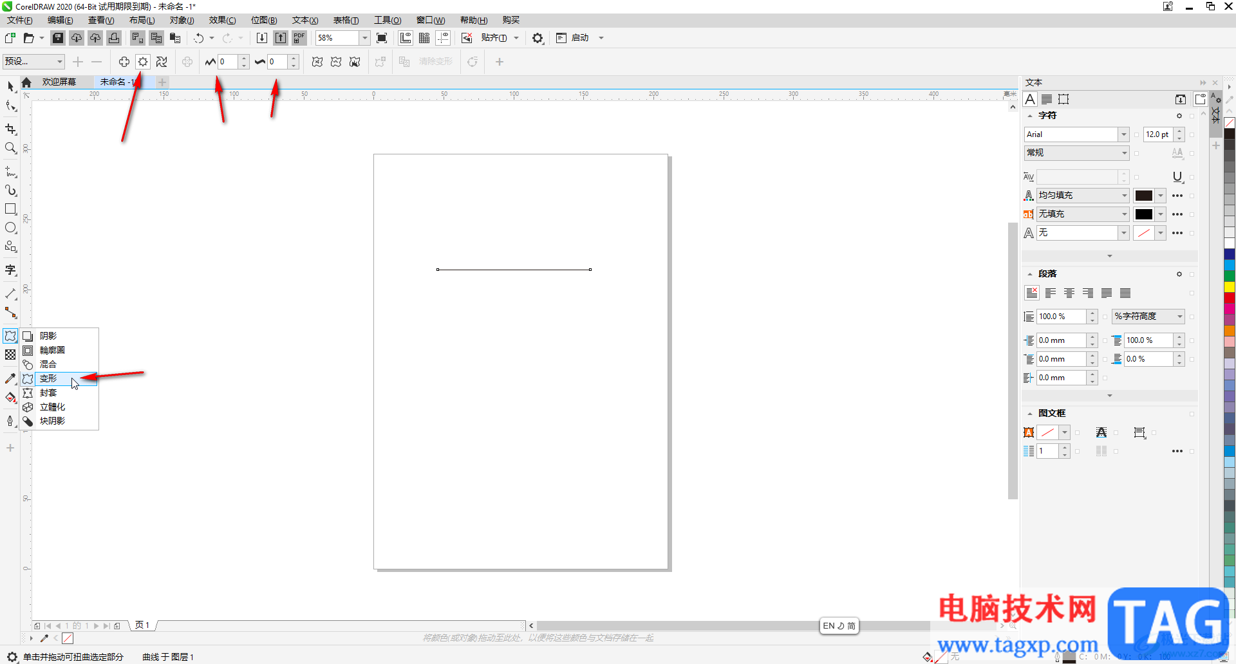Viewport: 1236px width, 664px height.
Task: Toggle Show Rulers in toolbar
Action: [x=406, y=38]
